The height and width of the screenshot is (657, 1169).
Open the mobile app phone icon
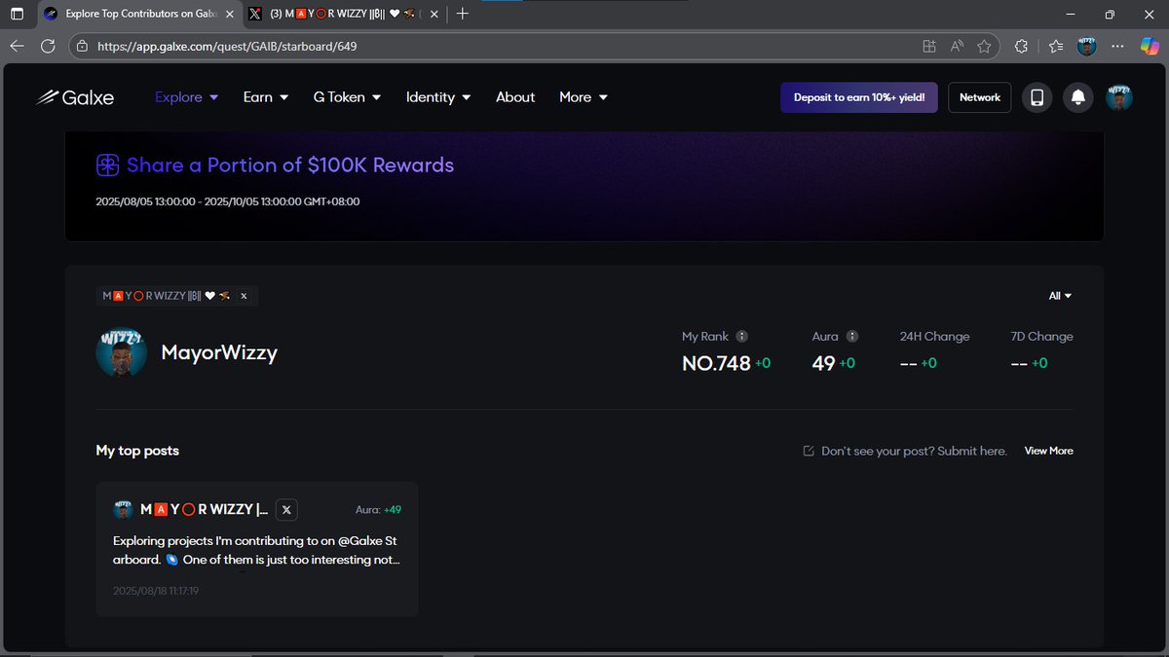point(1037,97)
